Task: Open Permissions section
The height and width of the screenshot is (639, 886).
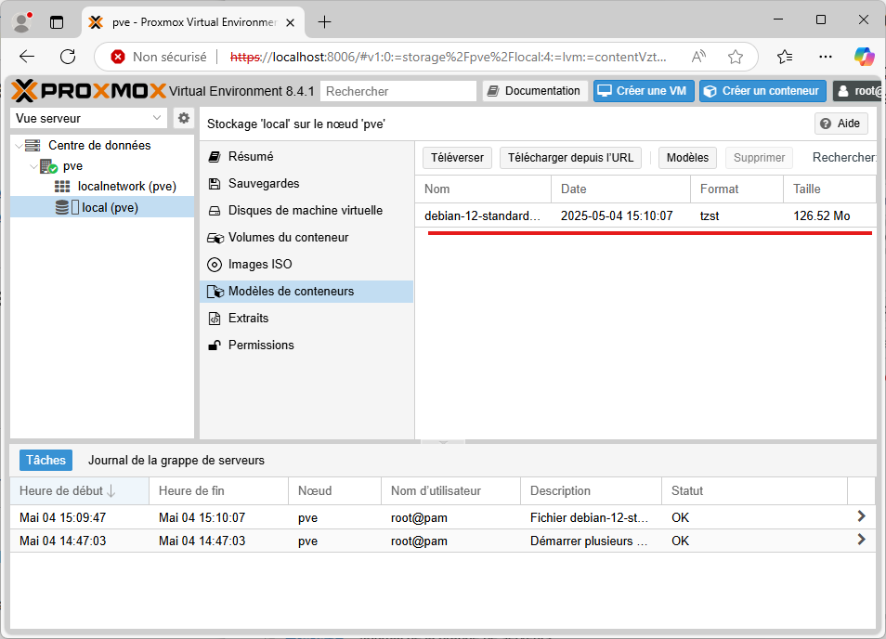Action: 306,346
